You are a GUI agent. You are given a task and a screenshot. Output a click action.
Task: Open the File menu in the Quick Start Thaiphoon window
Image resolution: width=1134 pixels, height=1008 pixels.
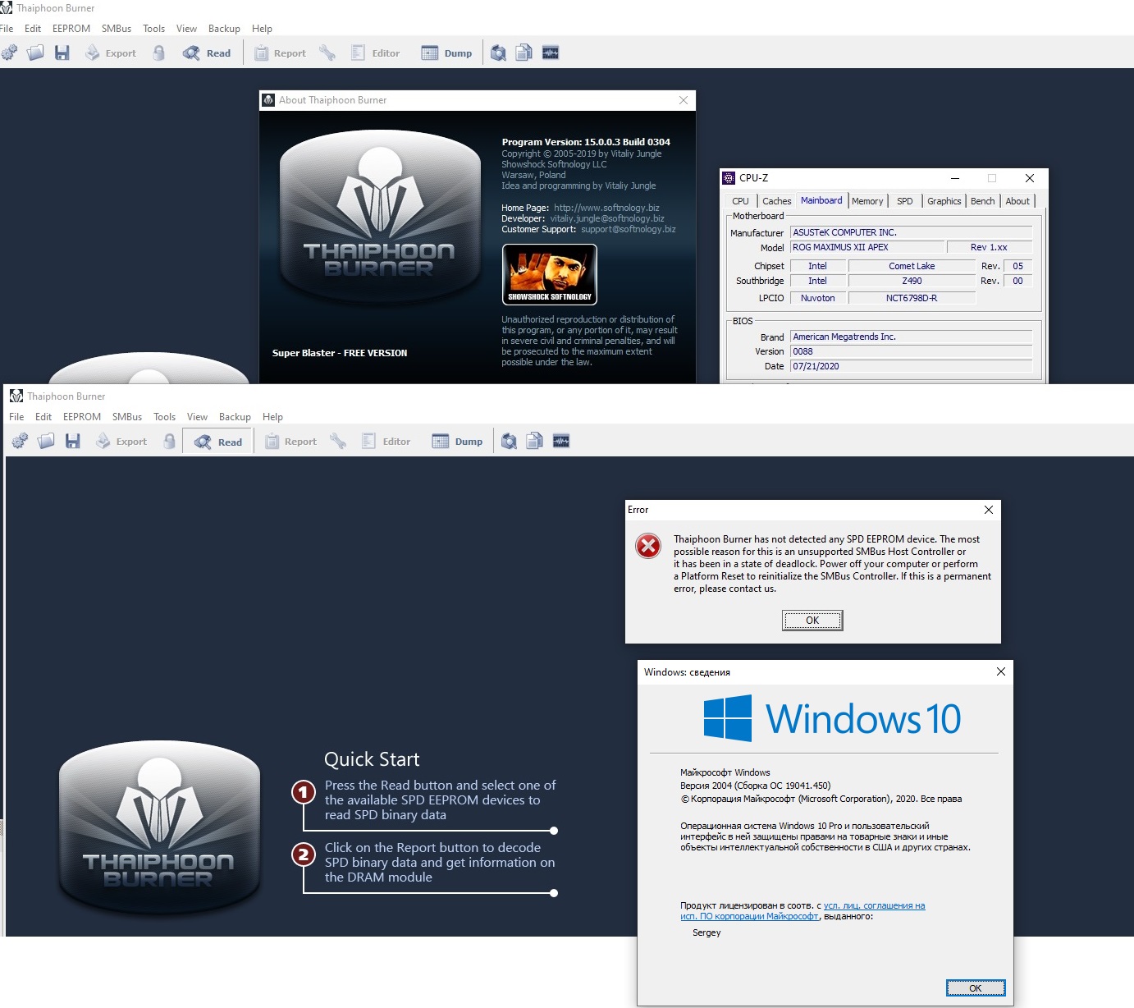[x=16, y=417]
